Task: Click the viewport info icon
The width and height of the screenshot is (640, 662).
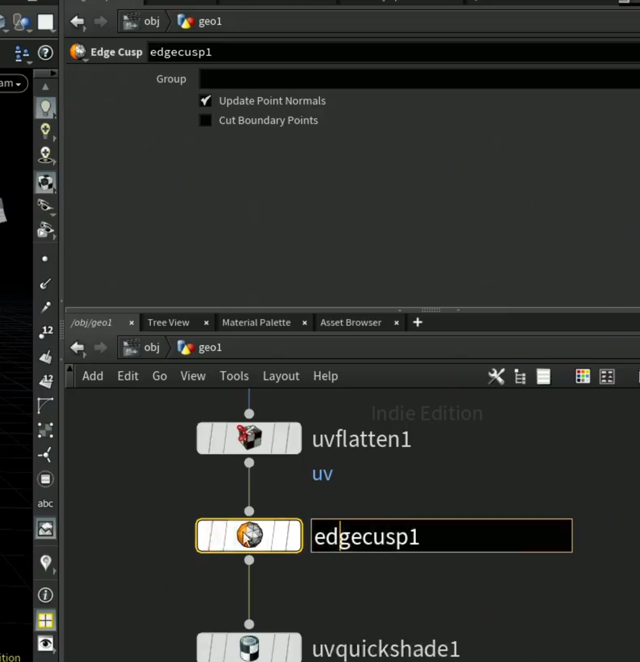Action: pyautogui.click(x=45, y=595)
